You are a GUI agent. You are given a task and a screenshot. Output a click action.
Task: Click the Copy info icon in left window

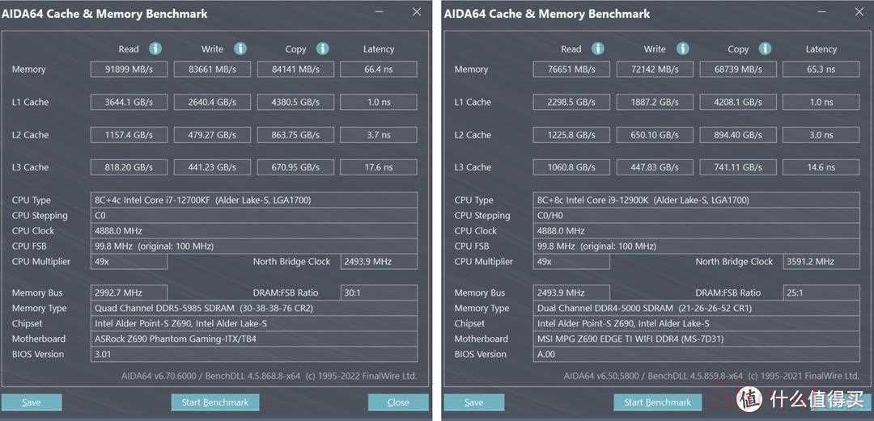pyautogui.click(x=323, y=49)
